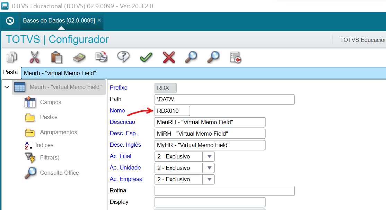This screenshot has height=210, width=386.
Task: Open the calculator toolbar icon
Action: pos(79,57)
